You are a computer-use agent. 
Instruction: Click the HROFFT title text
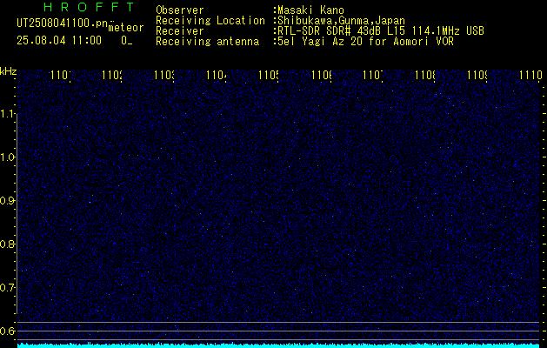tap(89, 7)
